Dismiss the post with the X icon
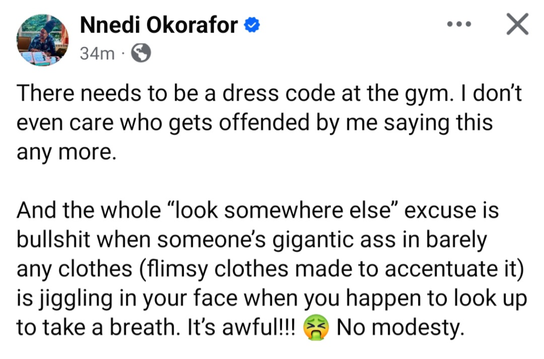 point(517,24)
